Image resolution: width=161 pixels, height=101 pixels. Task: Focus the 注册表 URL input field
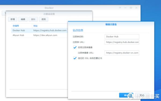point(122,42)
